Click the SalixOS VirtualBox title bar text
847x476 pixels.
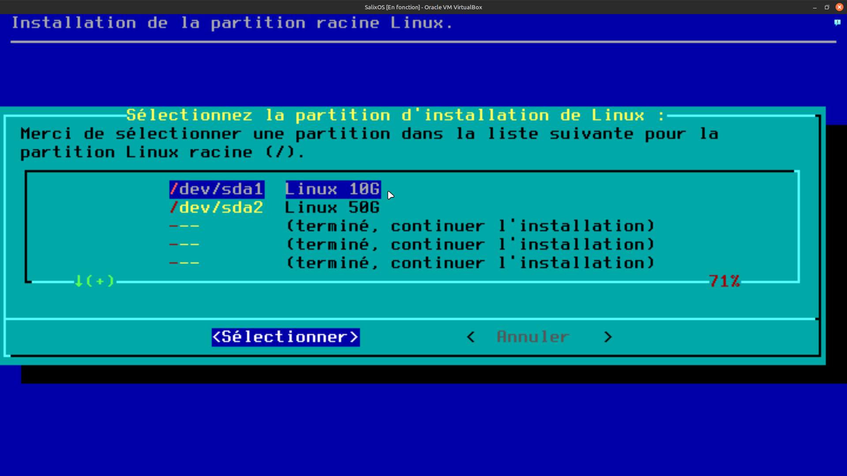pyautogui.click(x=423, y=7)
